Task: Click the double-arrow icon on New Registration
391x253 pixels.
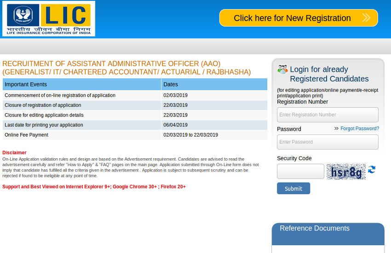Action: (x=366, y=18)
